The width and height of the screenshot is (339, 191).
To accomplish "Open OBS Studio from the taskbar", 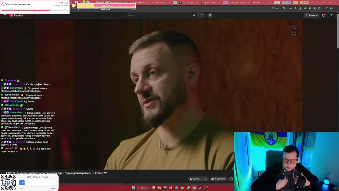I will pyautogui.click(x=206, y=188).
